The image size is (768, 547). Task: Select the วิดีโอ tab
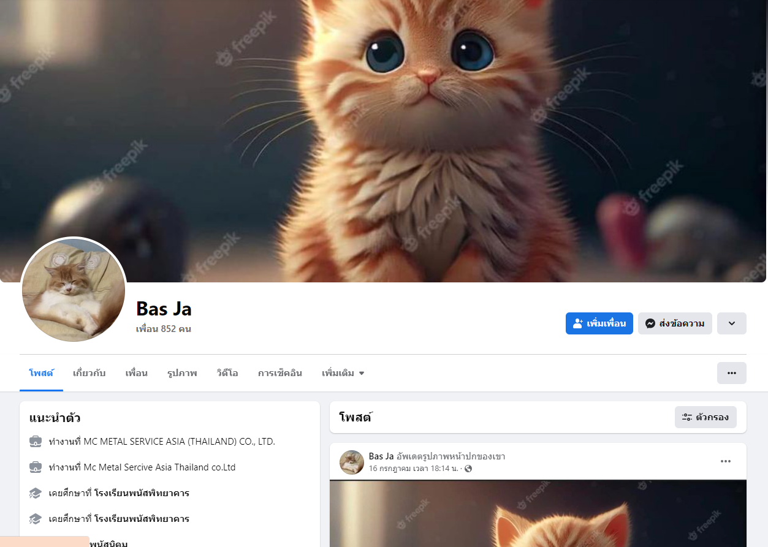(x=227, y=373)
